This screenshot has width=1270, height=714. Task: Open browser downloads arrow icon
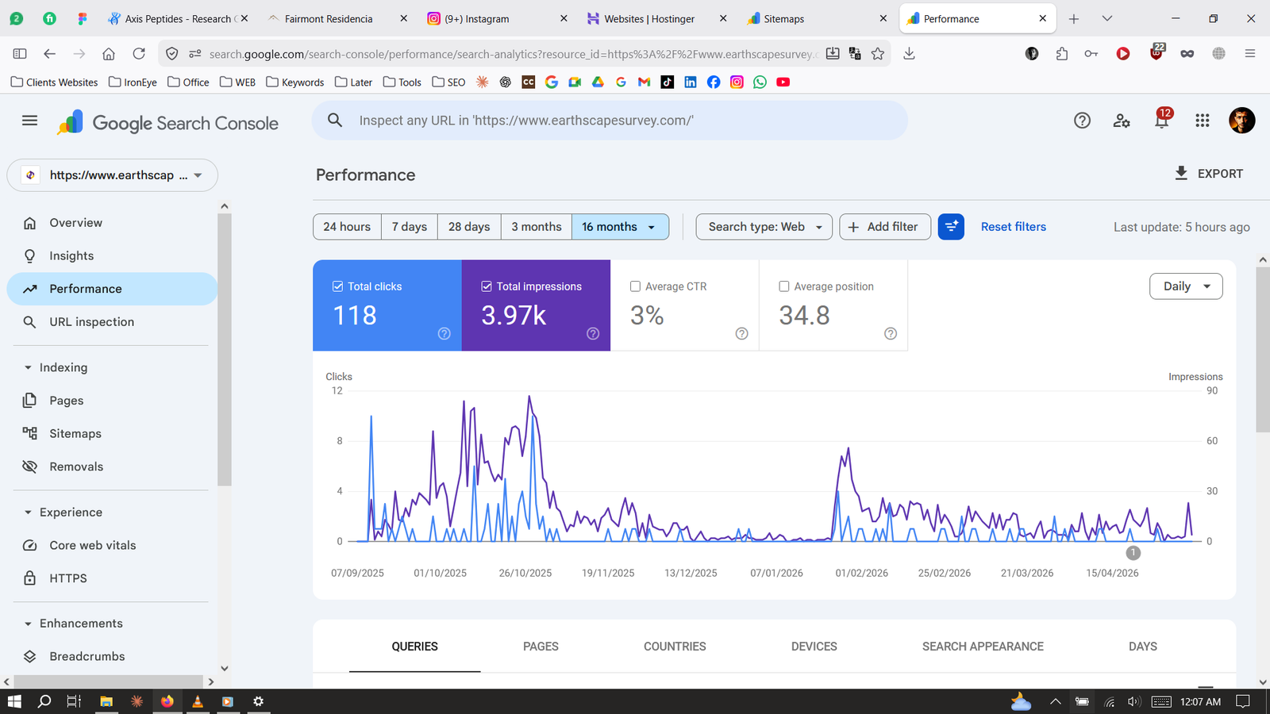pos(910,54)
